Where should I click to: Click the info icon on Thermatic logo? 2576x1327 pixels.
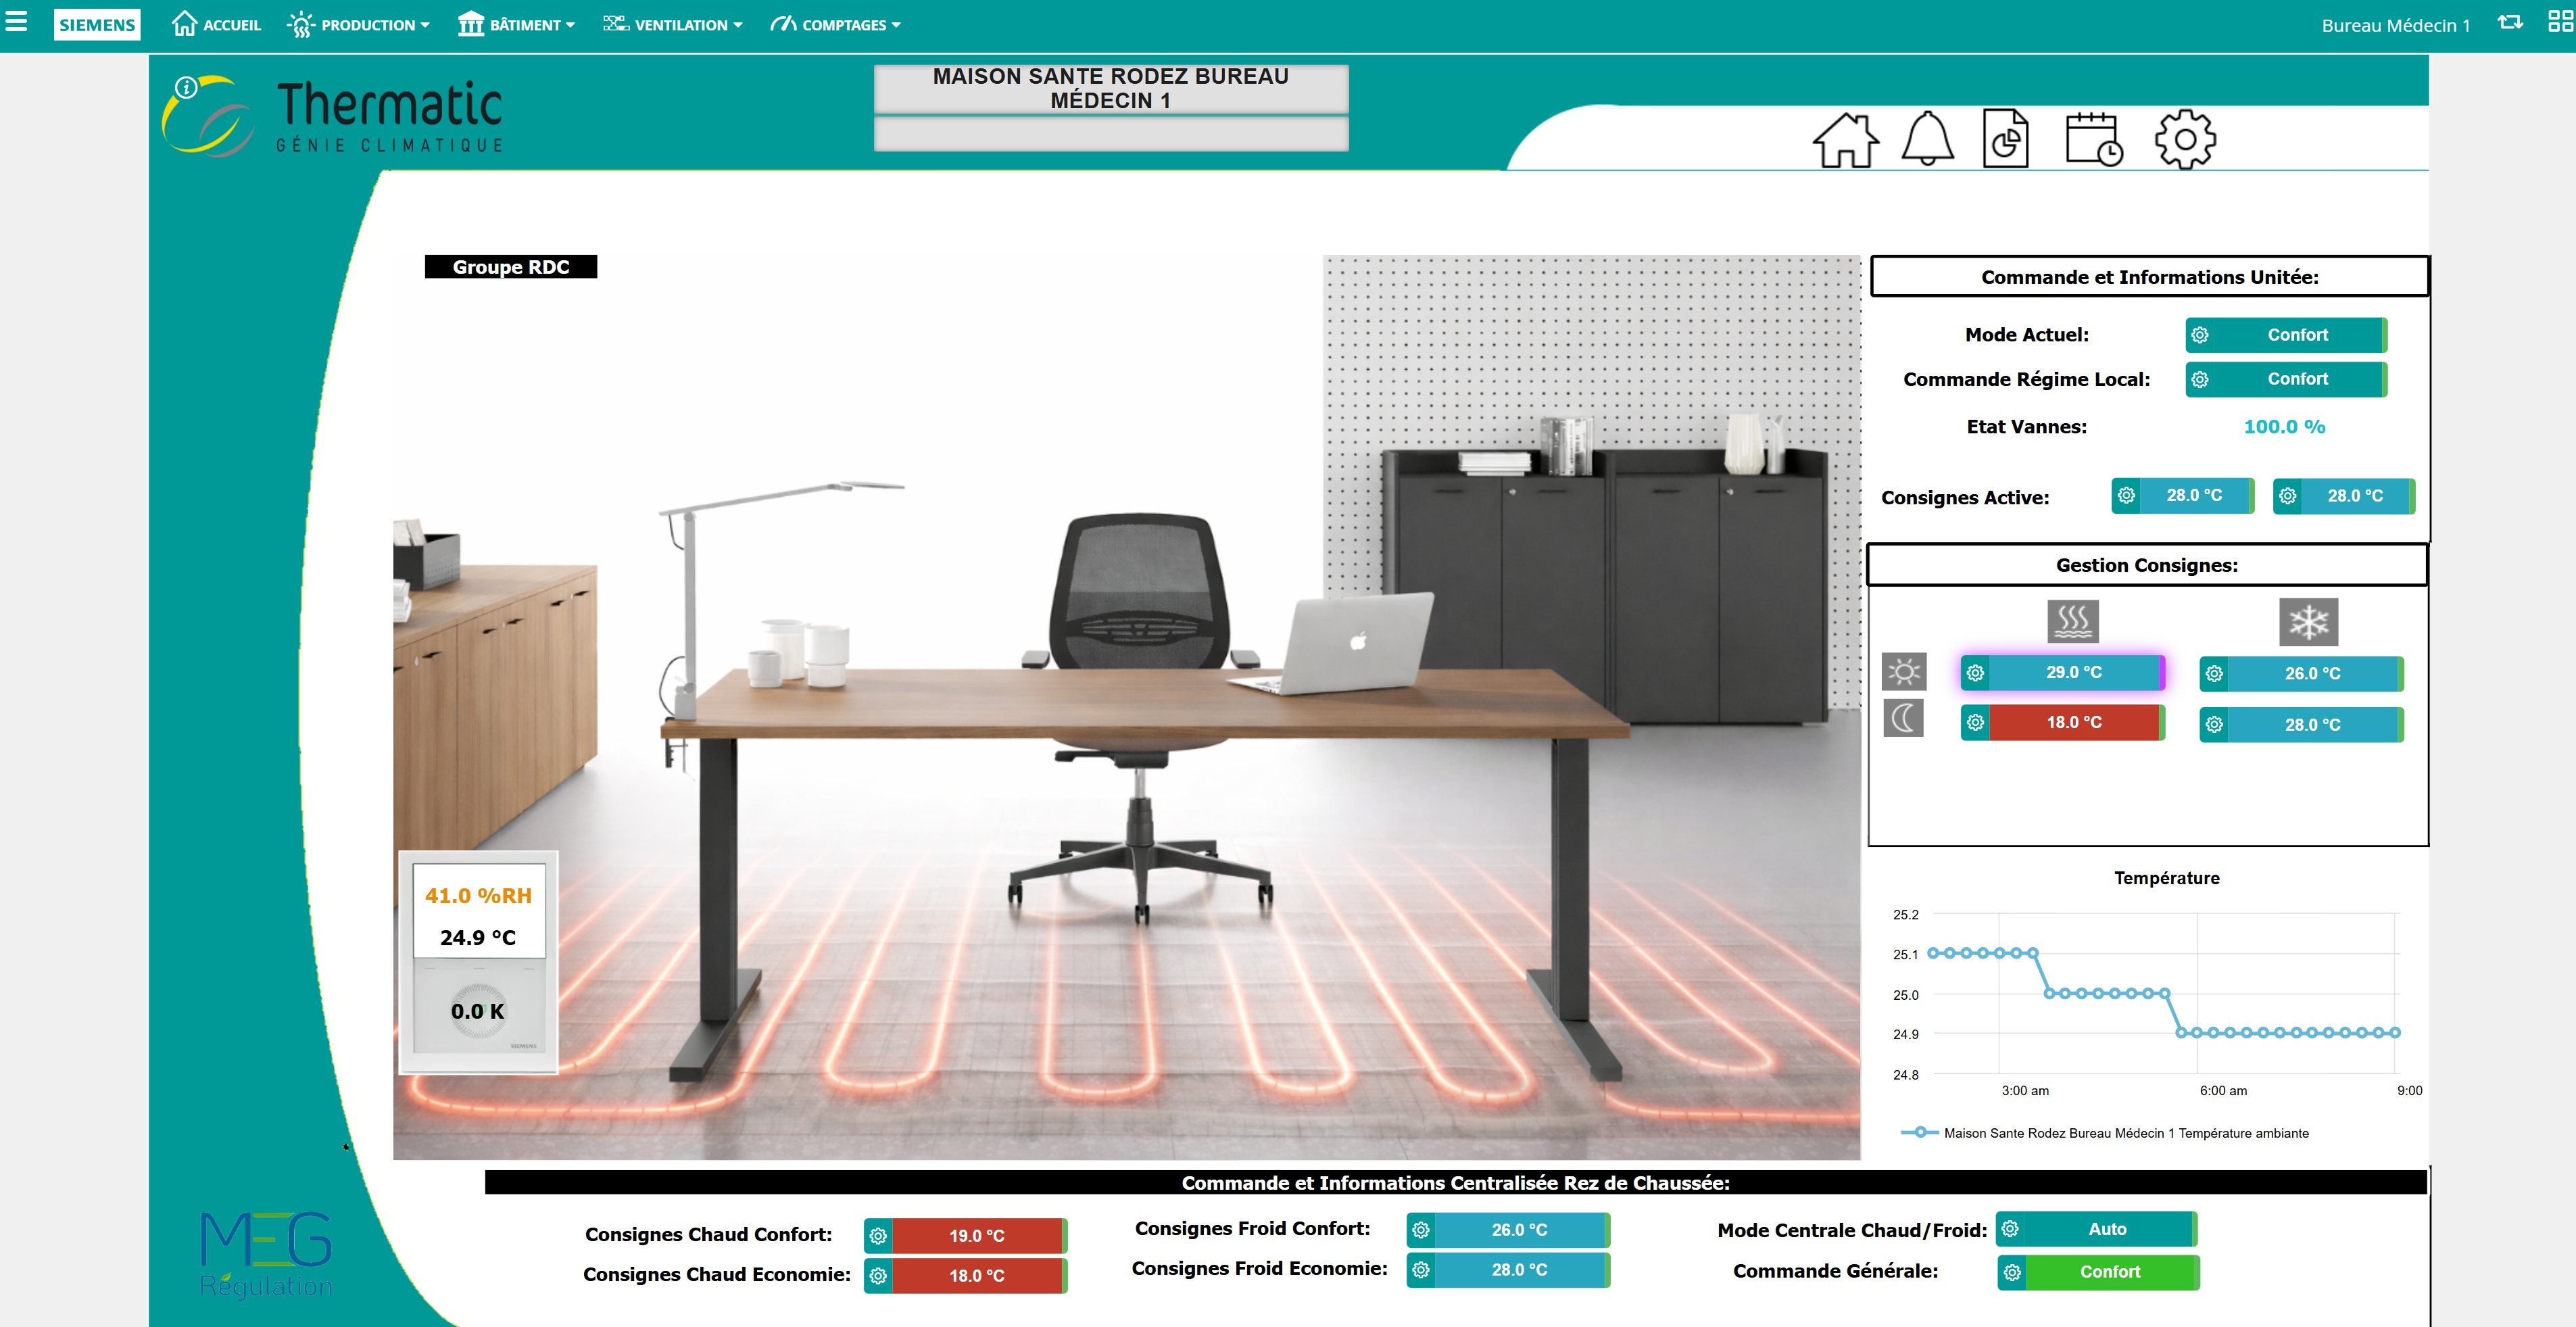pyautogui.click(x=186, y=88)
